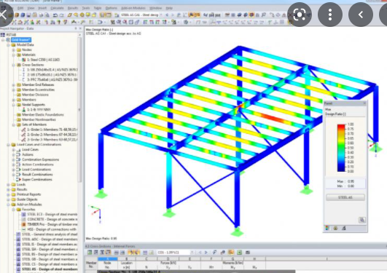Click the STEEL AS button in panel
Image resolution: width=387 pixels, height=273 pixels.
(345, 197)
